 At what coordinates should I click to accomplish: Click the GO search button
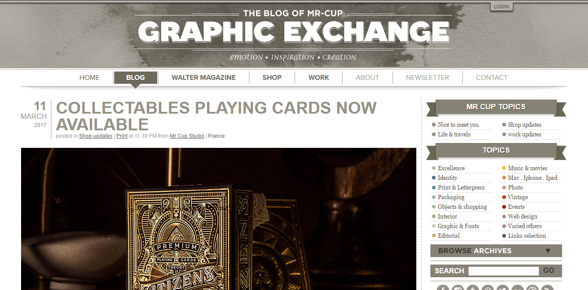pyautogui.click(x=548, y=271)
